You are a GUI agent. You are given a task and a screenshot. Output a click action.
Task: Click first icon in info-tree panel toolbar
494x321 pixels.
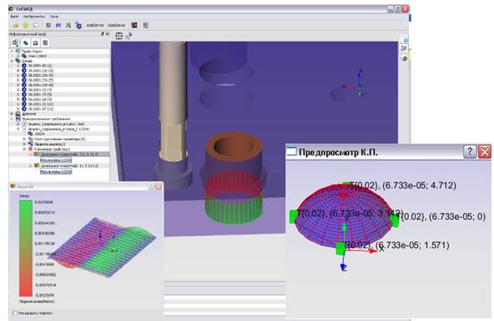[x=15, y=43]
